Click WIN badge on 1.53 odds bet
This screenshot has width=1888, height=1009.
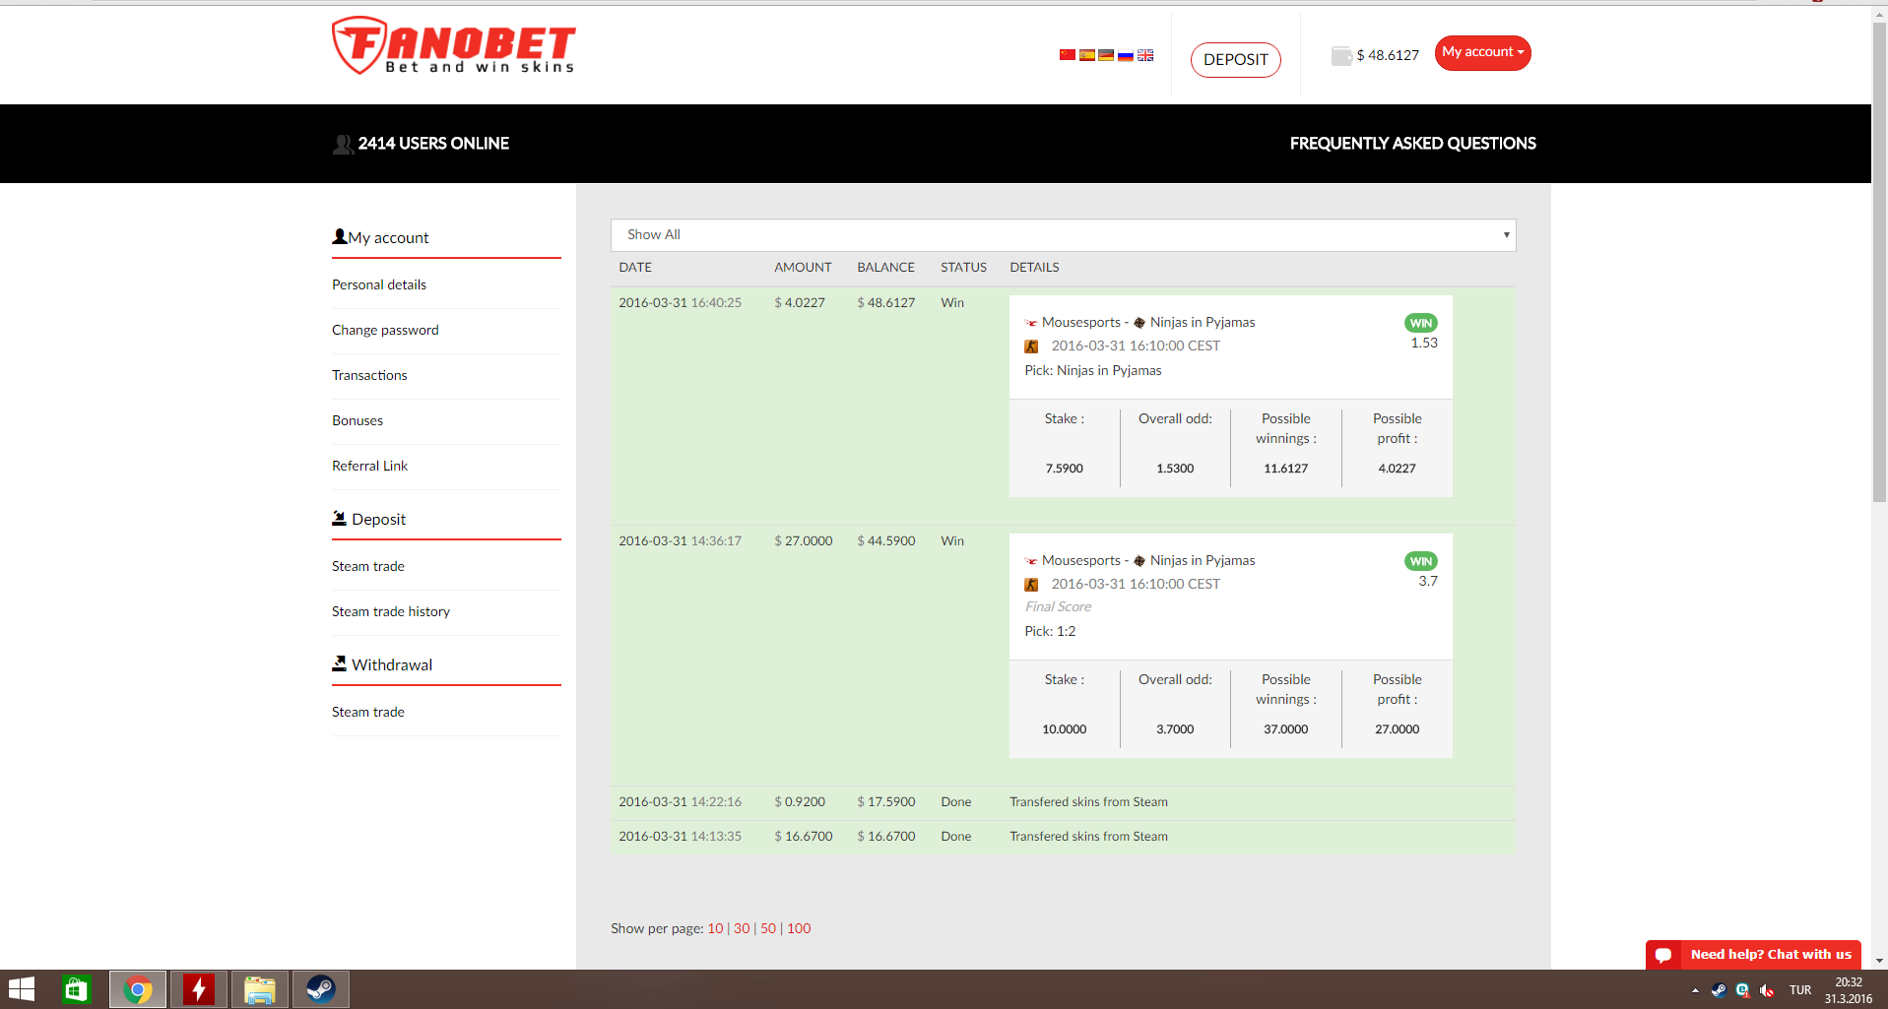[1421, 323]
